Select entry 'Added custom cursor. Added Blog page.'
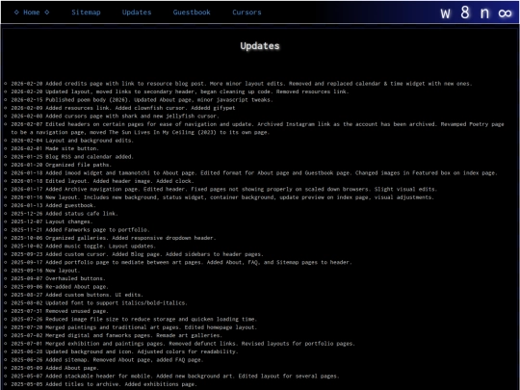 click(137, 254)
